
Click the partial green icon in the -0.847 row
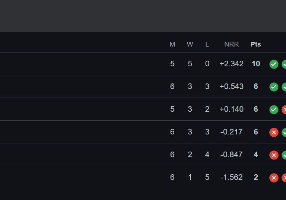click(284, 155)
